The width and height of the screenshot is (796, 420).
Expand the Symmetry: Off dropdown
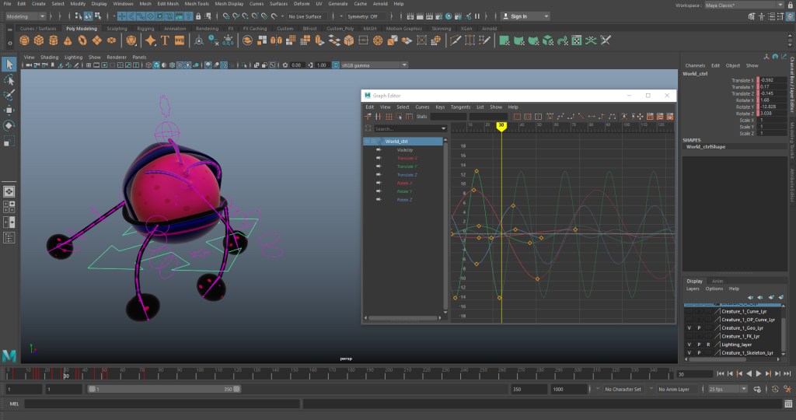pyautogui.click(x=363, y=16)
